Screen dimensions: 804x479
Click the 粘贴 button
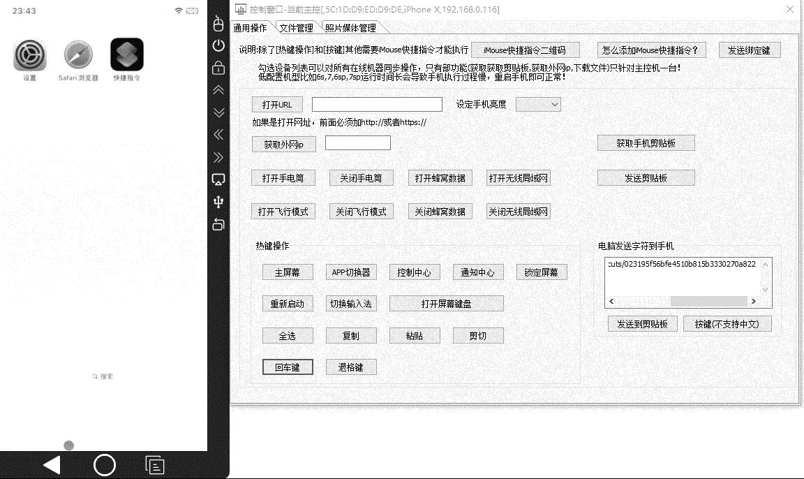pyautogui.click(x=415, y=336)
